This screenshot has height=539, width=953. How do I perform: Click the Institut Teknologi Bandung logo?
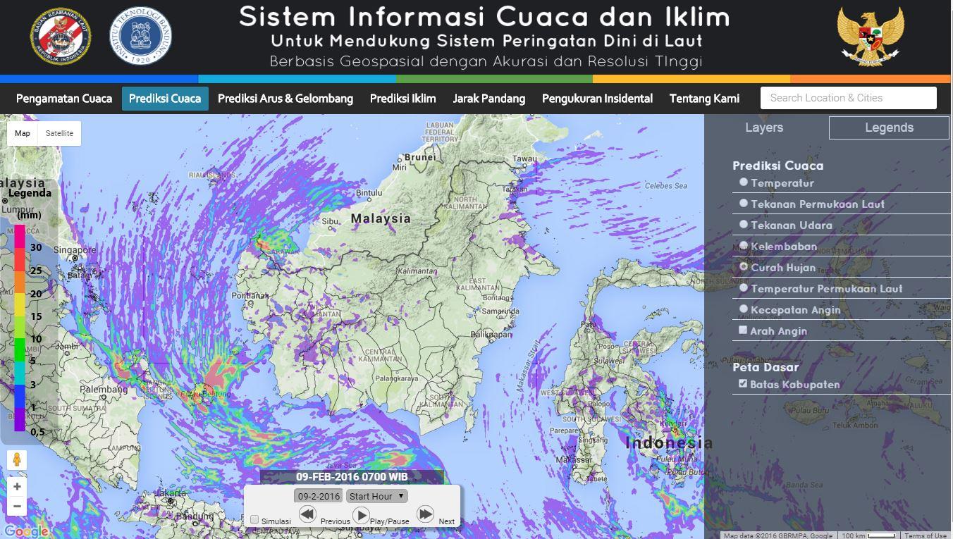point(140,35)
